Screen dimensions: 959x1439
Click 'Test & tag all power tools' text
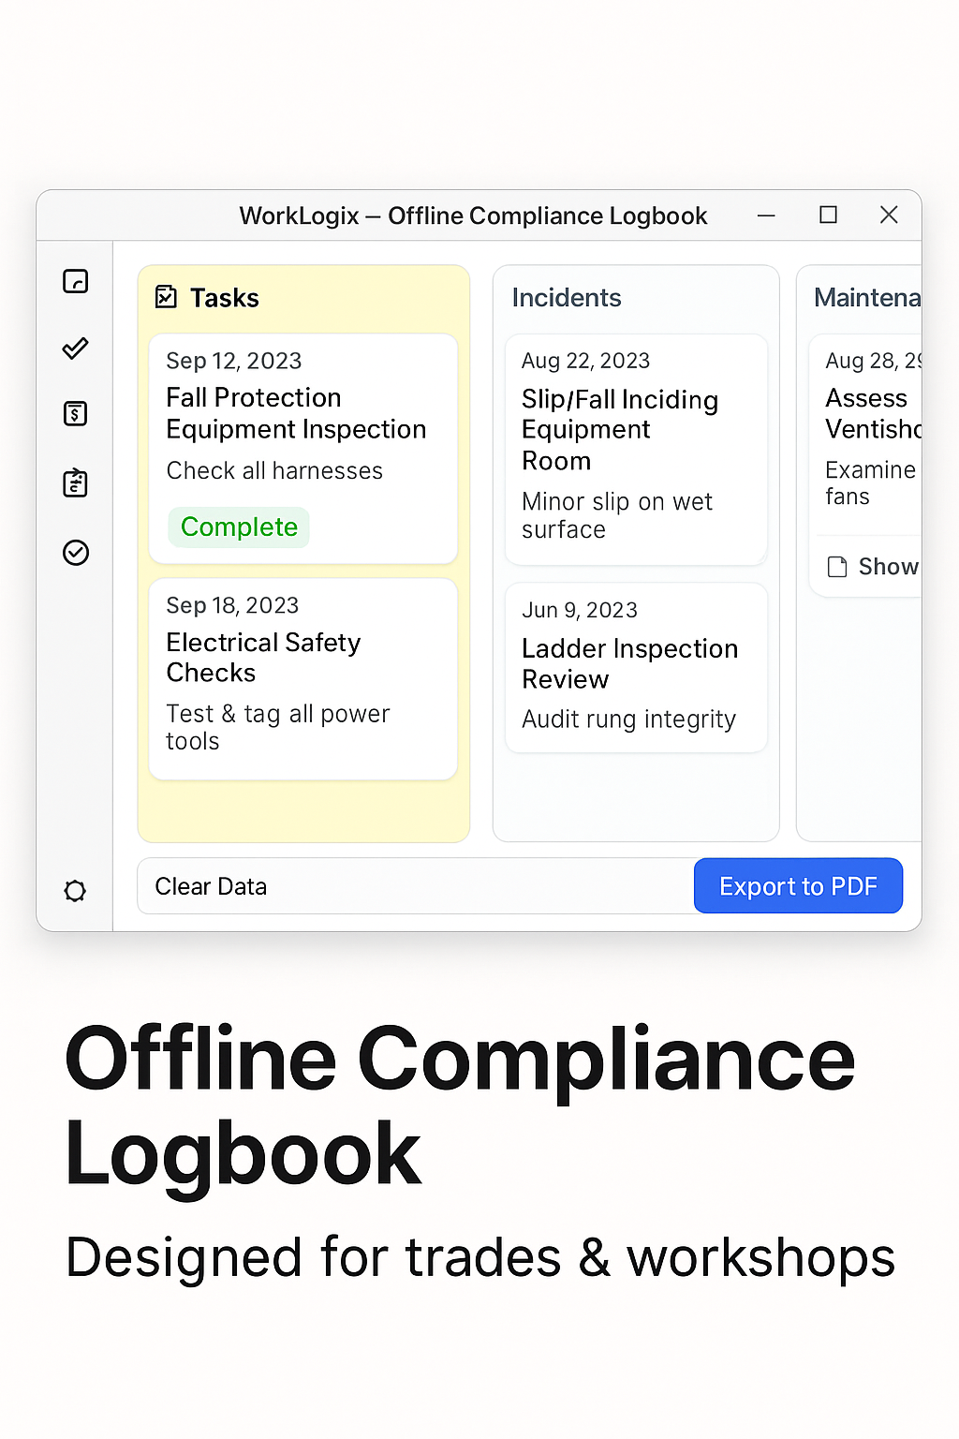pos(277,727)
